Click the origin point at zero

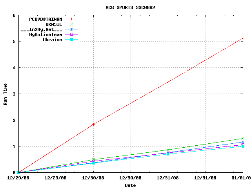(18, 172)
